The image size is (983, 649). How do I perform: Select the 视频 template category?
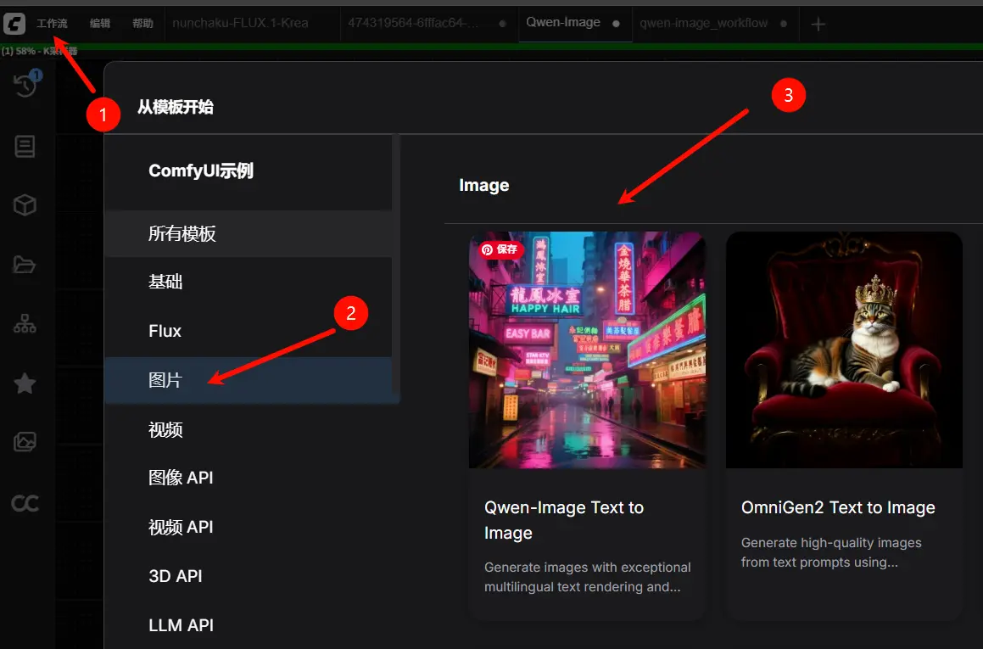point(165,429)
